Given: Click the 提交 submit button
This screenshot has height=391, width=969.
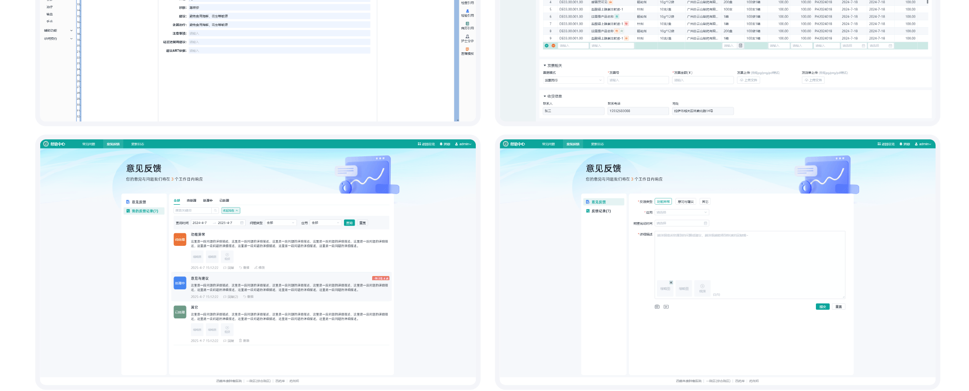Looking at the screenshot, I should pos(822,307).
